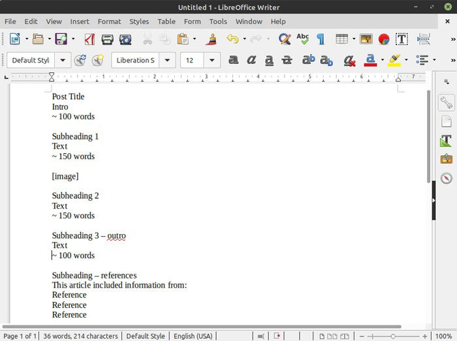
Task: Undo the last action
Action: click(232, 38)
